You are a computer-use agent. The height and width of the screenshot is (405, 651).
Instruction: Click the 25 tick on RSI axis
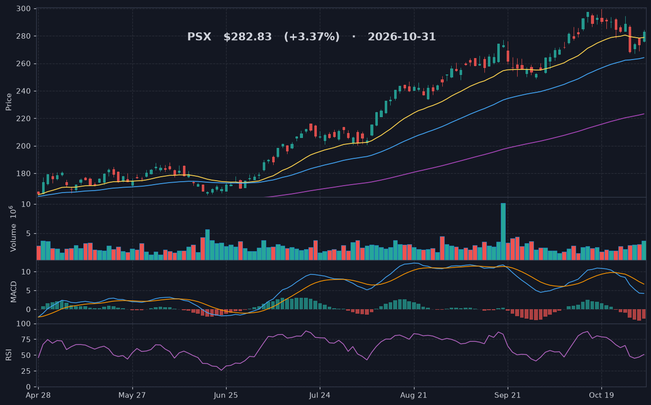click(27, 371)
